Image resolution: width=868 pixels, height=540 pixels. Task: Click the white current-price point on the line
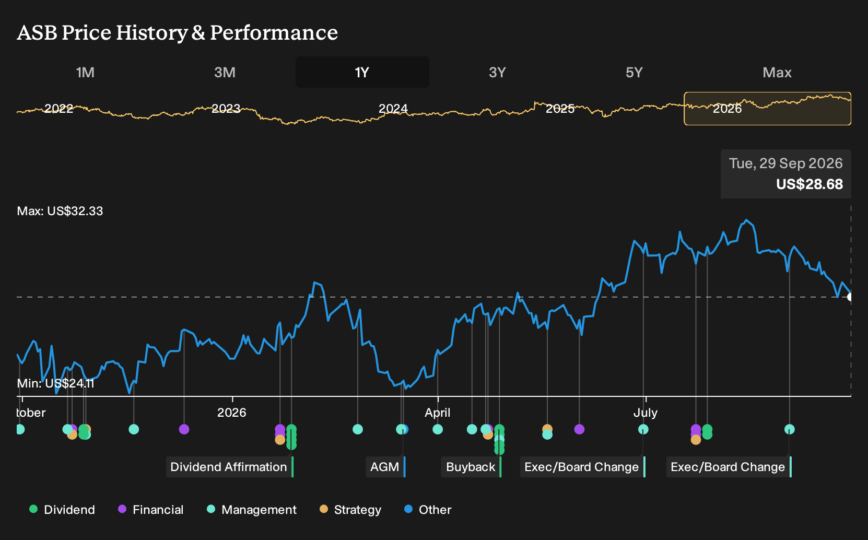coord(850,297)
